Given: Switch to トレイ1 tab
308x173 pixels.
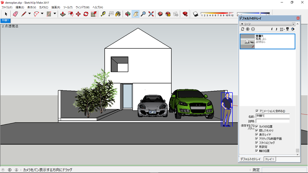Looking at the screenshot, I should tap(269, 159).
